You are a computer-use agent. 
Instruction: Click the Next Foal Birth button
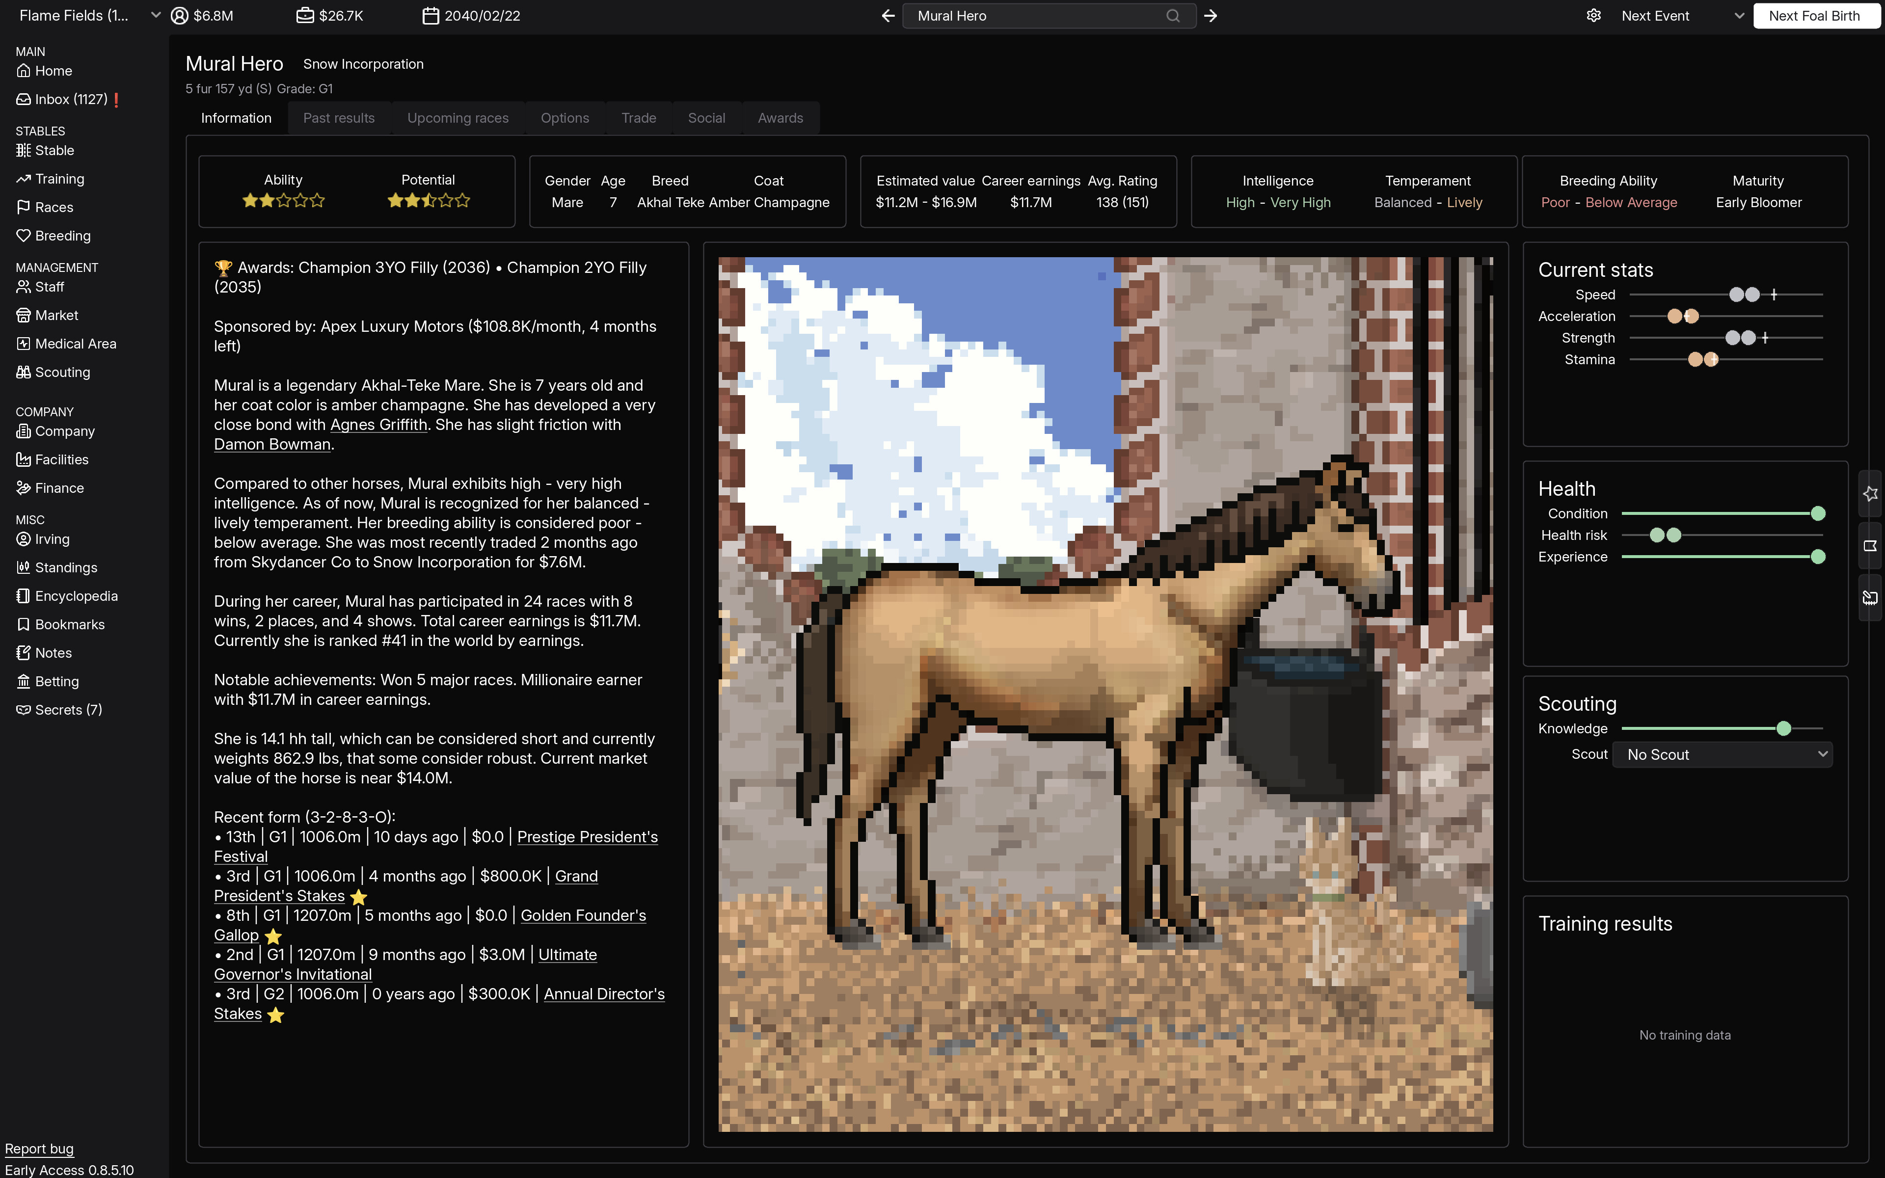click(1816, 15)
